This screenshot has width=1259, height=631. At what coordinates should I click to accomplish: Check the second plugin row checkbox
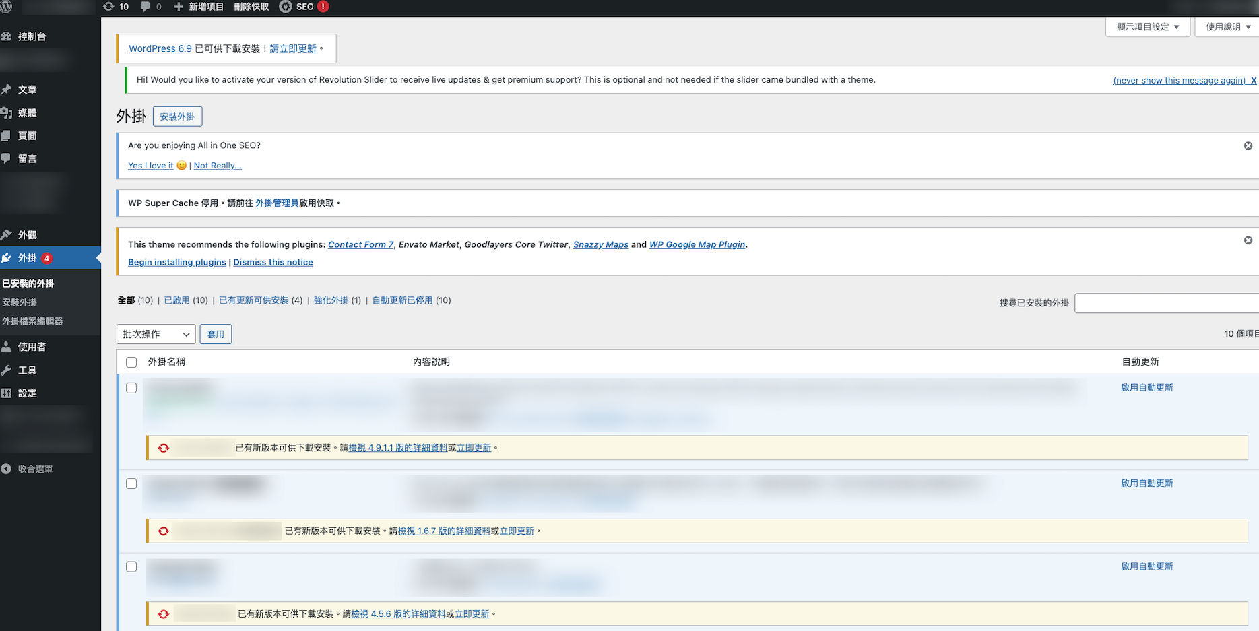click(x=131, y=484)
